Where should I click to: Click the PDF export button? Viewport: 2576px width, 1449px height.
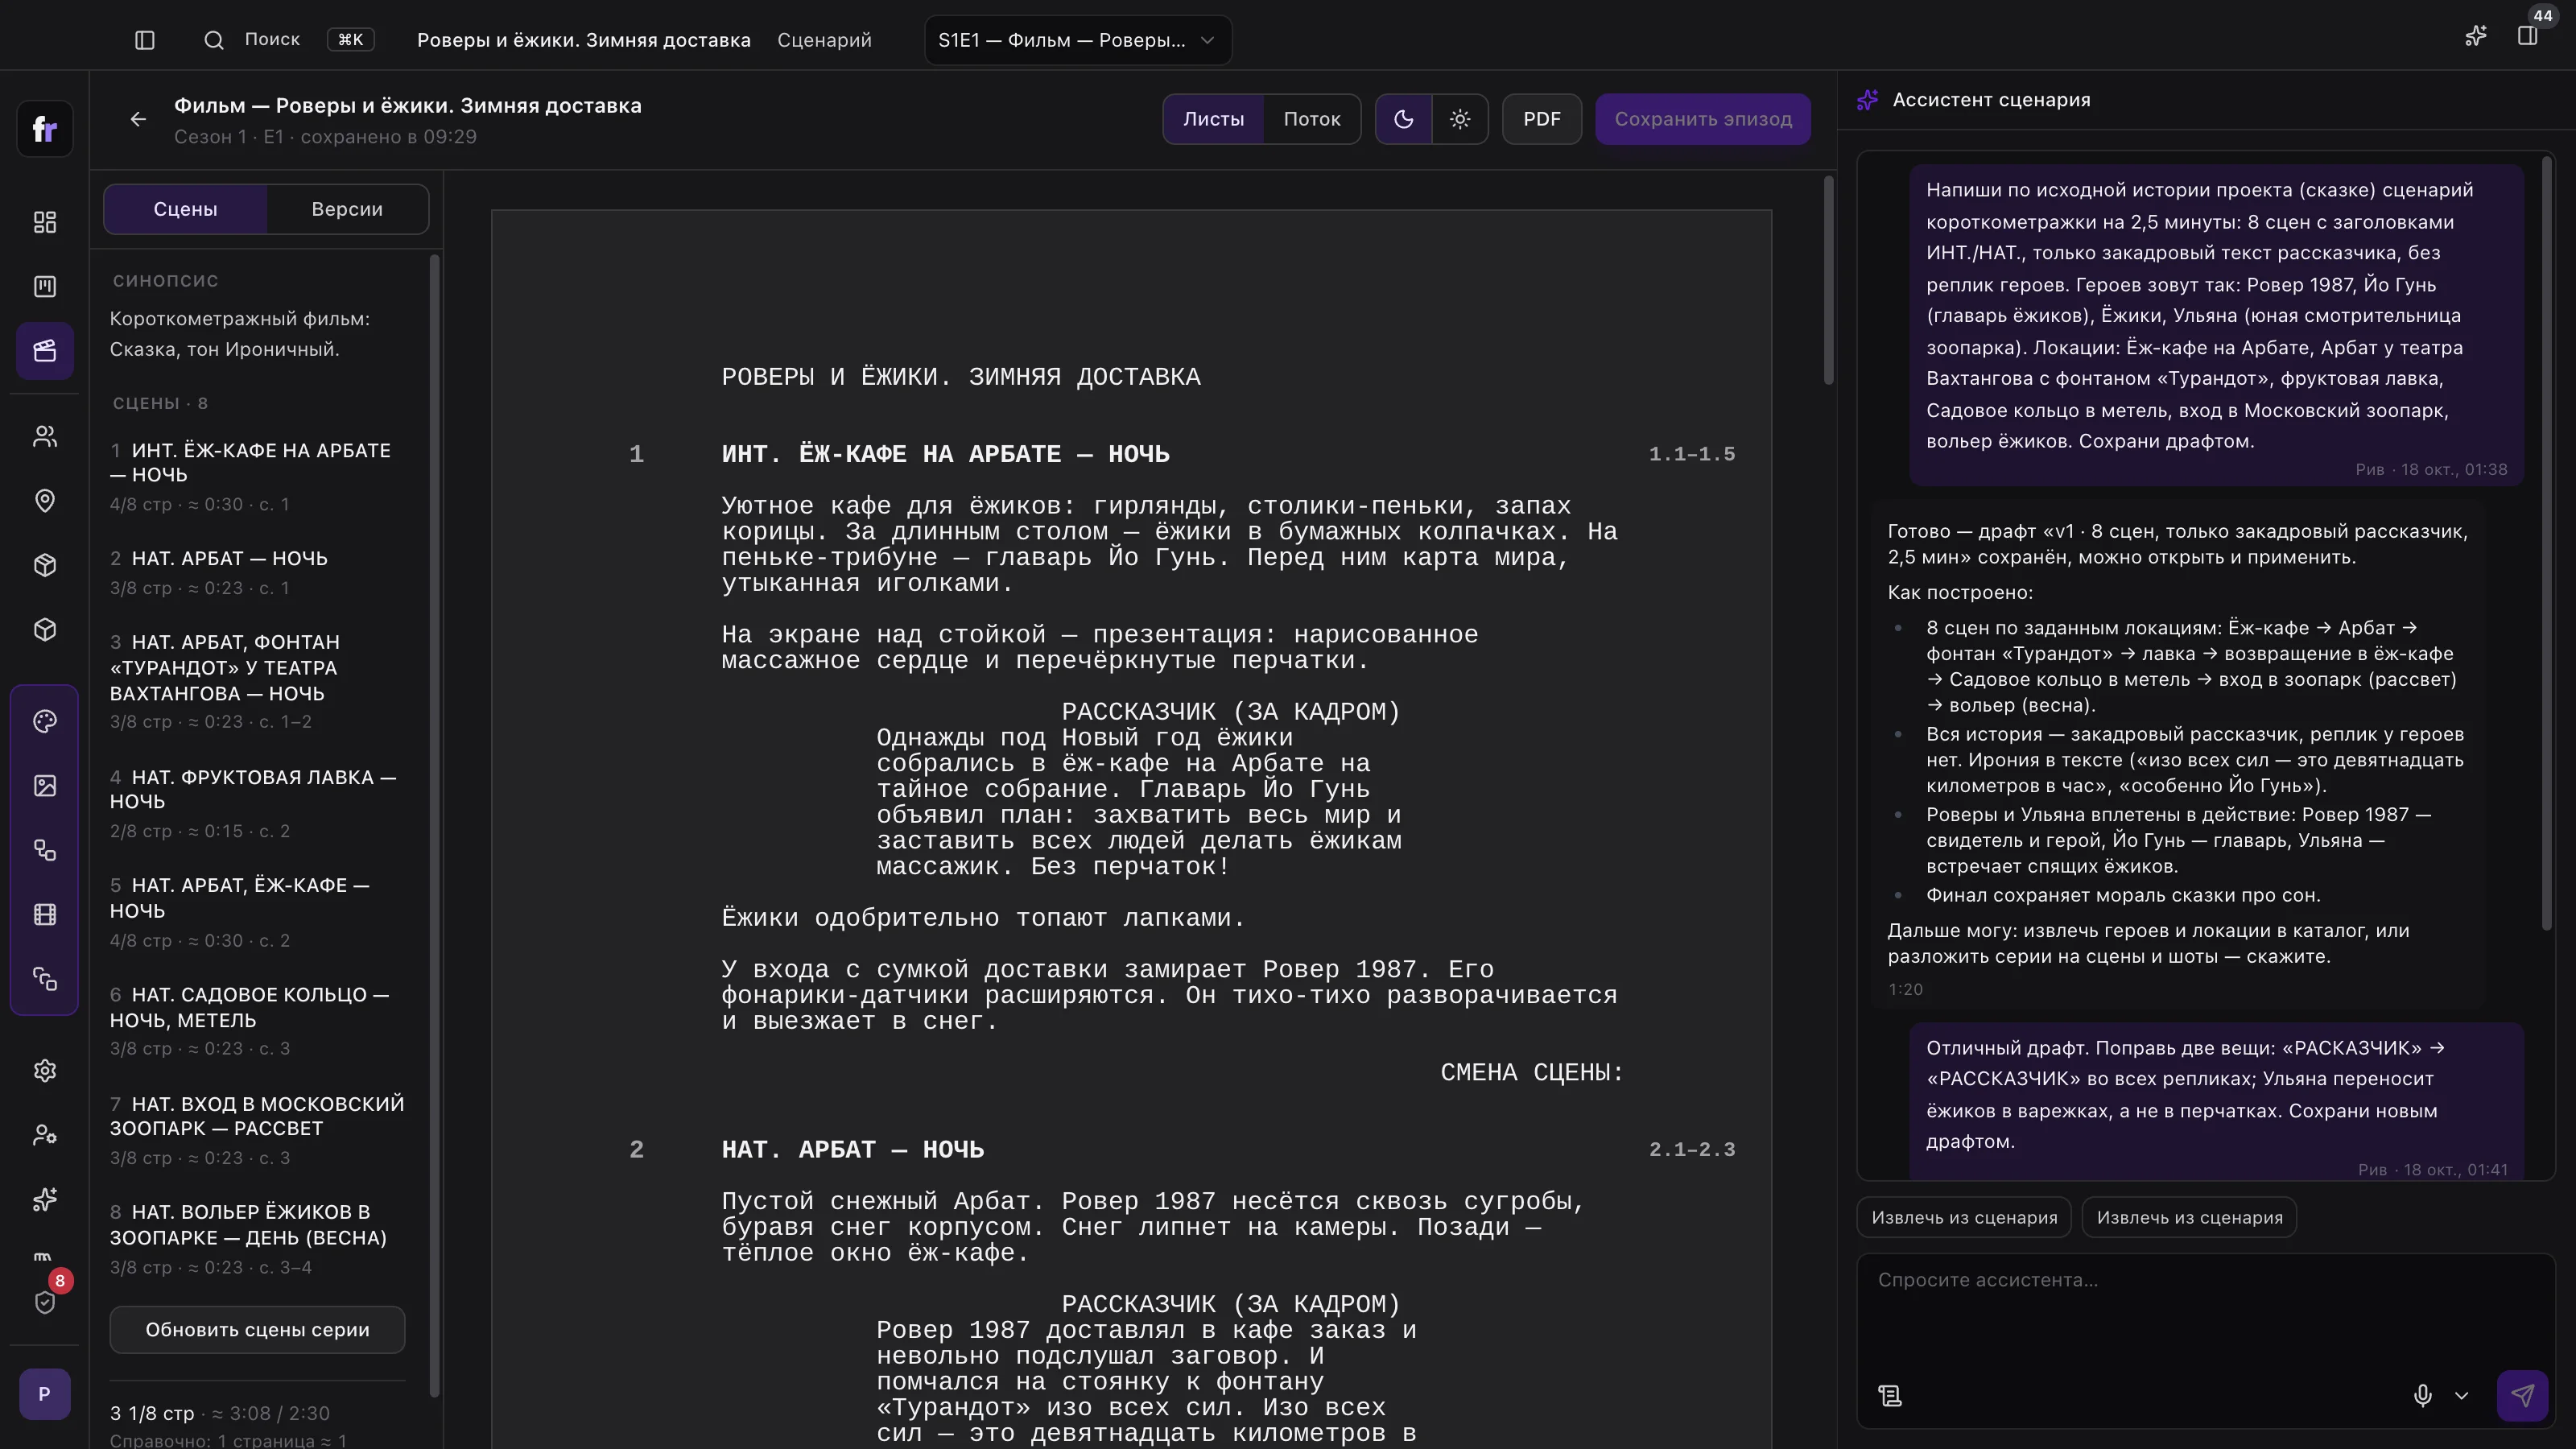[x=1541, y=119]
